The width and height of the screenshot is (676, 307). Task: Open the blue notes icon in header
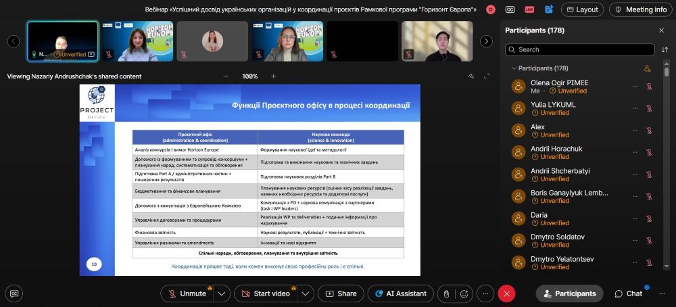pyautogui.click(x=548, y=9)
